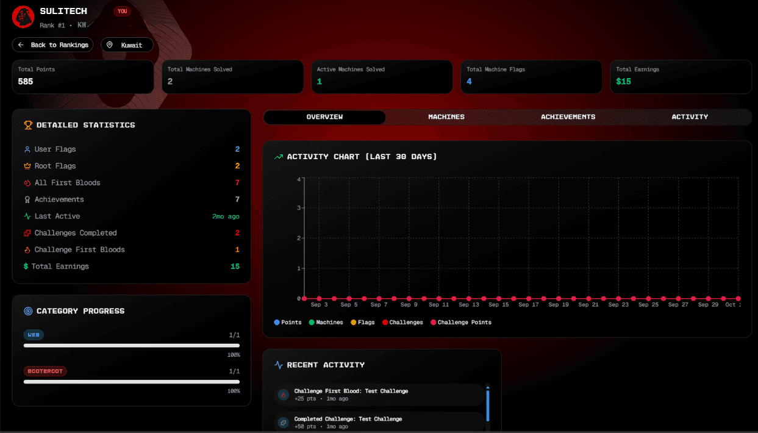
Task: Open the Activity tab
Action: pyautogui.click(x=690, y=117)
